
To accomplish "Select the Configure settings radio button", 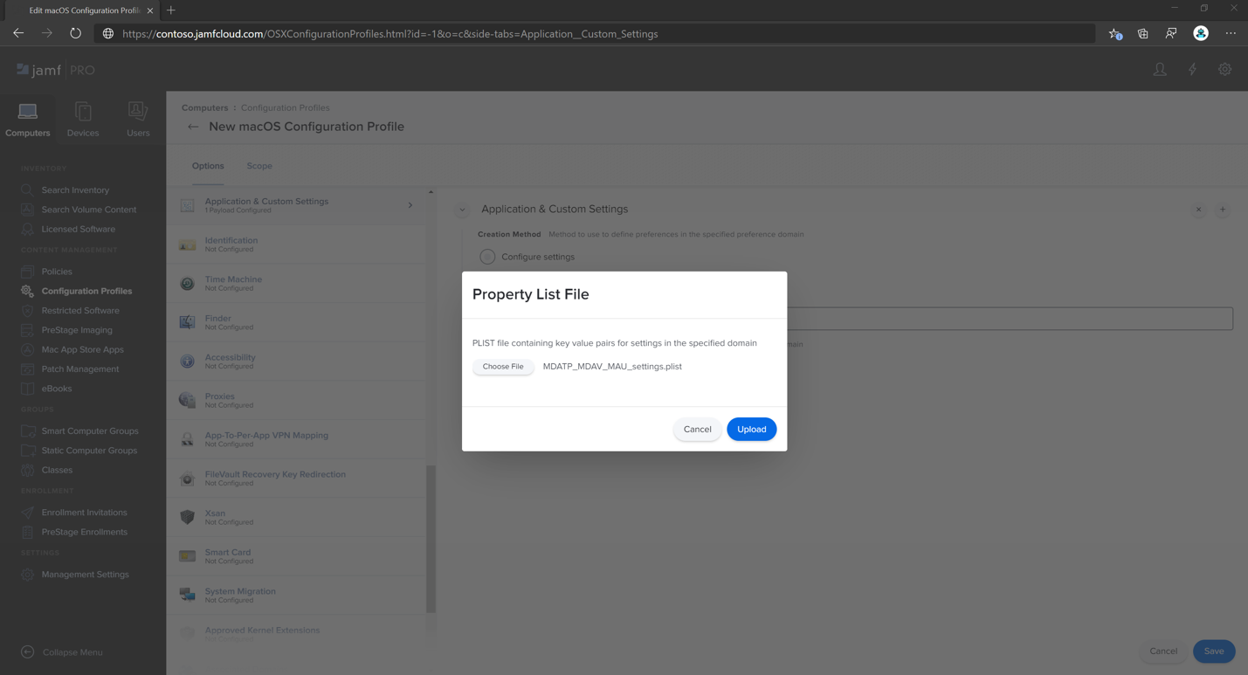I will click(487, 257).
